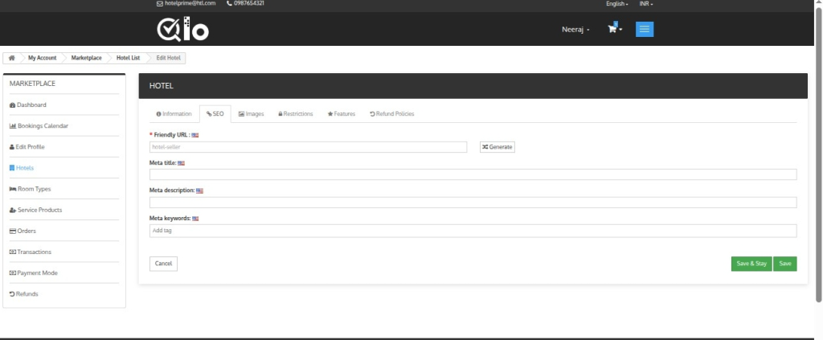Go to Marketplace breadcrumb
The image size is (823, 340).
click(x=86, y=58)
